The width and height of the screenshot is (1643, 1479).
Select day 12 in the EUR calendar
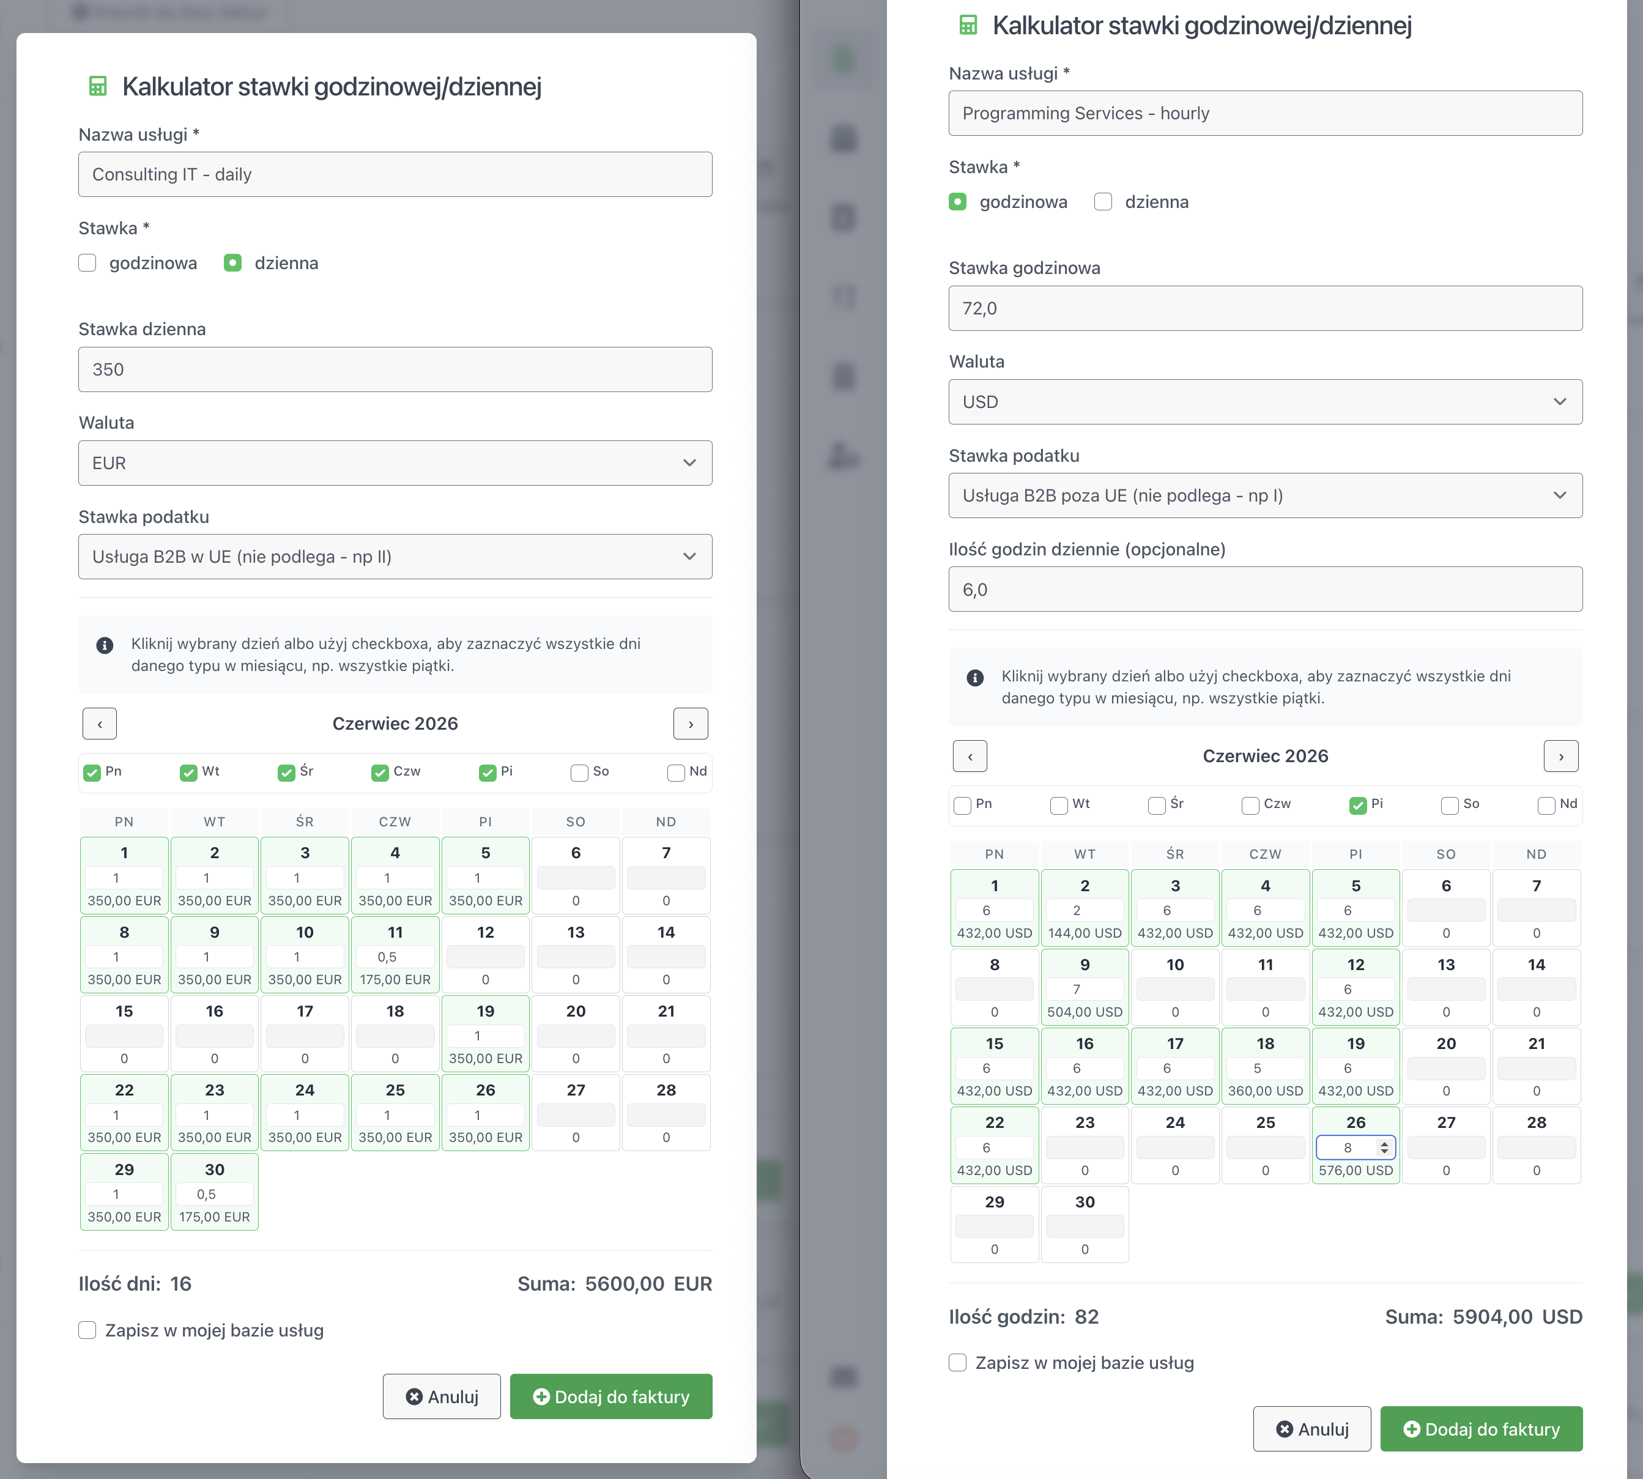pyautogui.click(x=486, y=954)
